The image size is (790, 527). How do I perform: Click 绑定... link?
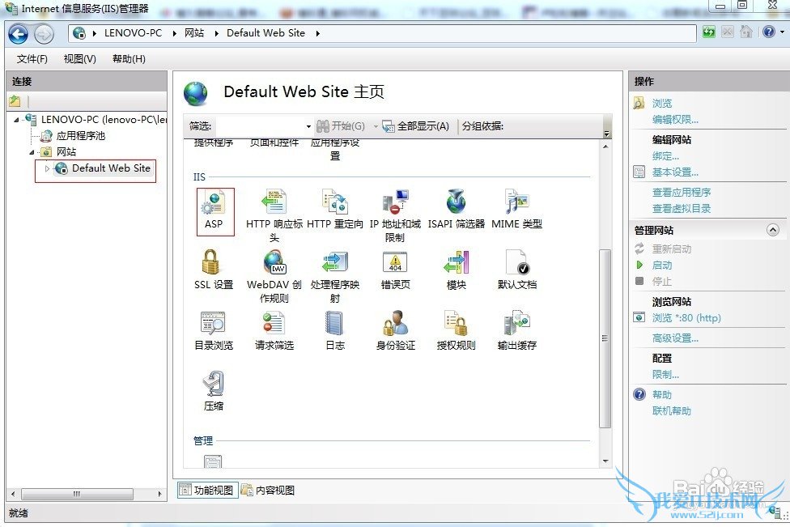pos(665,156)
